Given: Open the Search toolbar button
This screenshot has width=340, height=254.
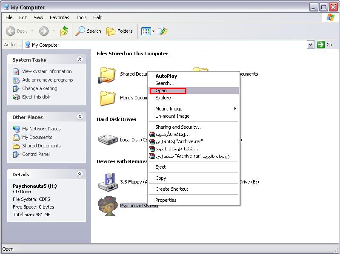Looking at the screenshot, I should [89, 31].
